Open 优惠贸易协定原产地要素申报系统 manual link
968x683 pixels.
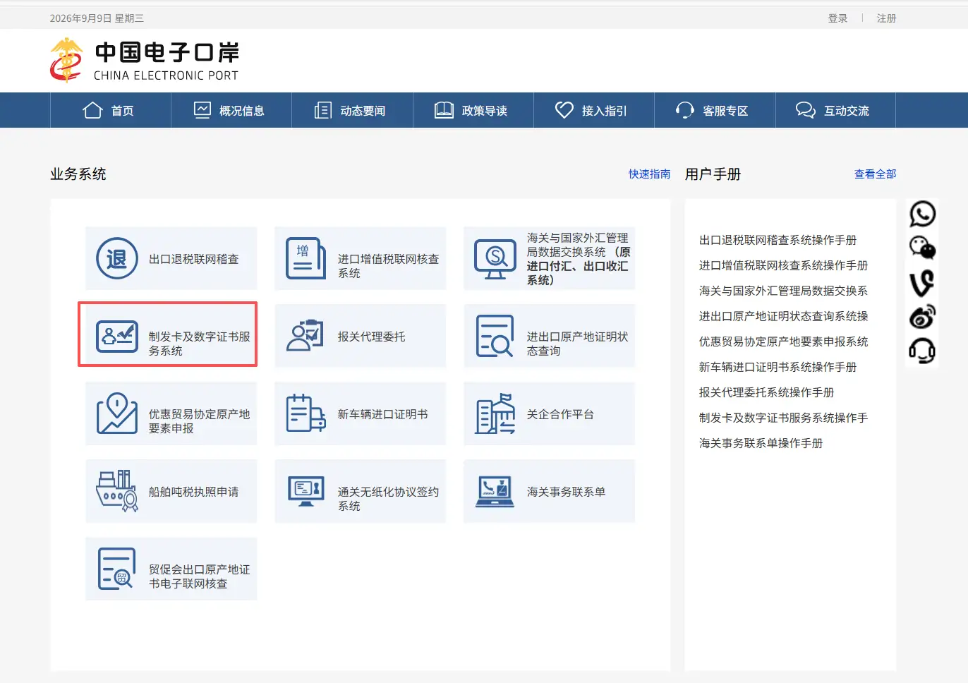(783, 341)
